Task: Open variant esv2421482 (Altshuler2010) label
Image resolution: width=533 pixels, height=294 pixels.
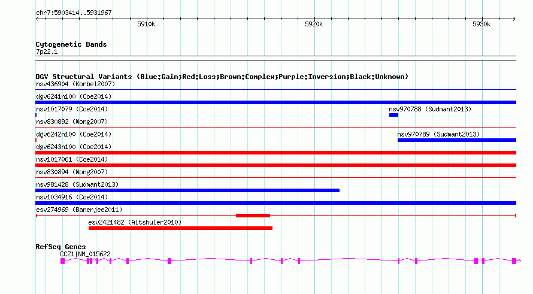Action: (135, 222)
